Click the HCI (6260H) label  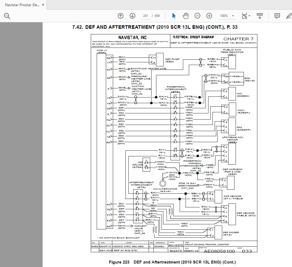(x=243, y=95)
